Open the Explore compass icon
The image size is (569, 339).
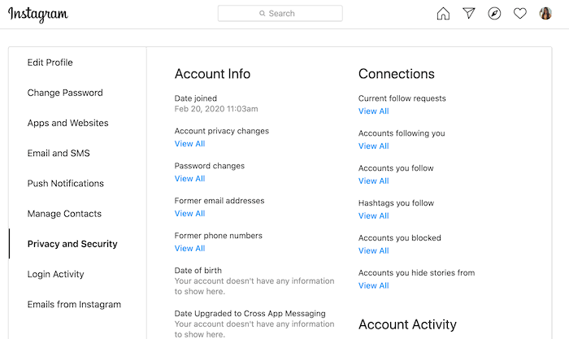(x=494, y=14)
